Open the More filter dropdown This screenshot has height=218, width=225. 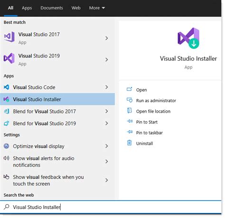[x=97, y=8]
